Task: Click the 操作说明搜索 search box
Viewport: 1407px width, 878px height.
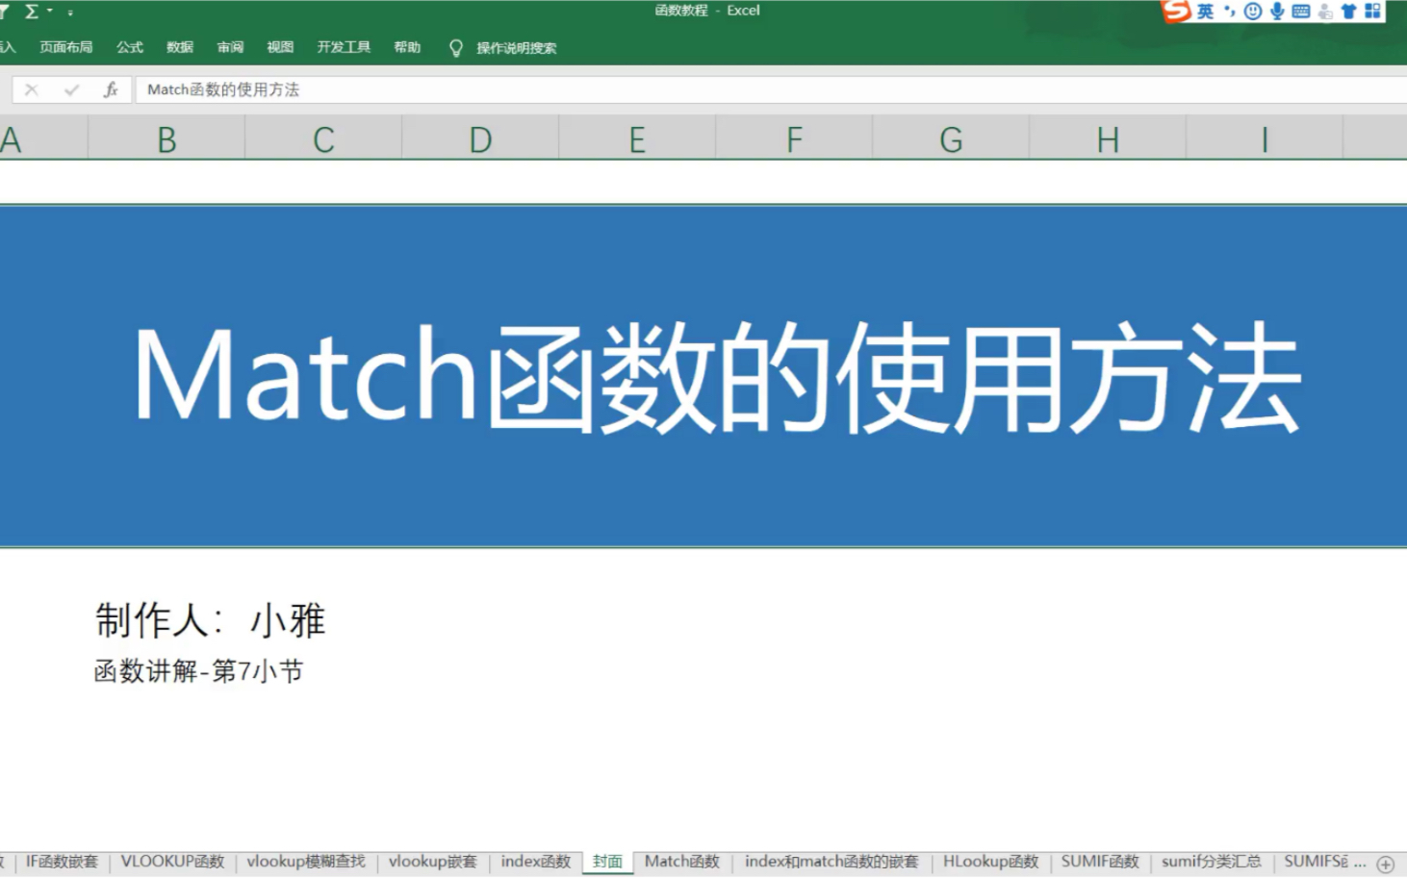Action: click(516, 48)
